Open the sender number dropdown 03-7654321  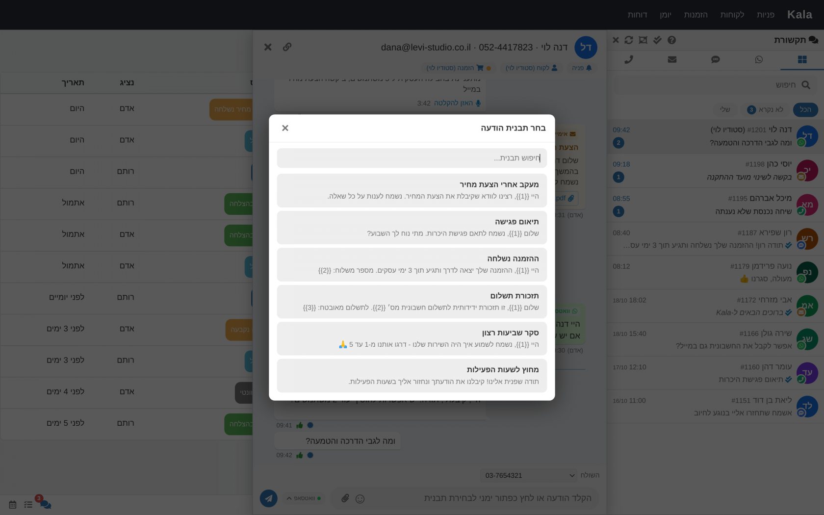coord(529,475)
